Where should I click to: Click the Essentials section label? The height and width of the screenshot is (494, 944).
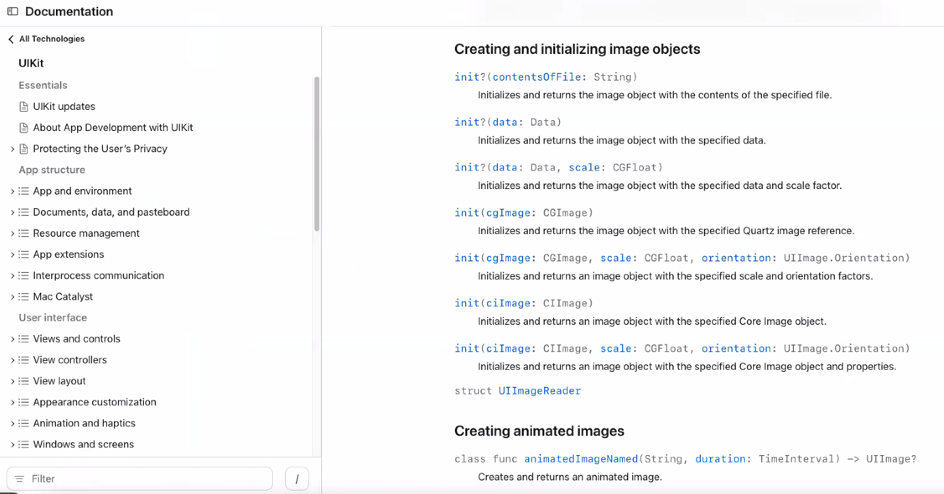[43, 85]
